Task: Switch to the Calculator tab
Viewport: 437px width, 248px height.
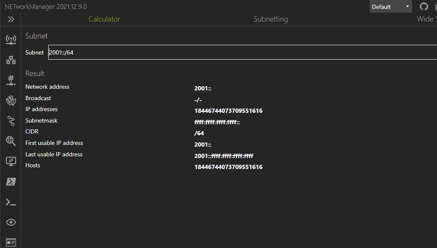Action: point(104,19)
